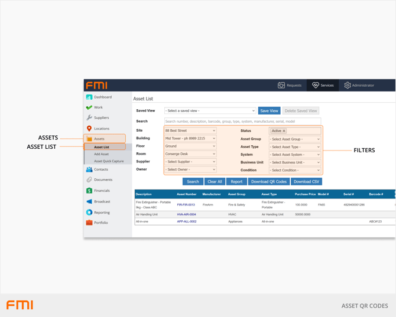Sort by Barcode # column header
This screenshot has height=317, width=396.
(376, 194)
